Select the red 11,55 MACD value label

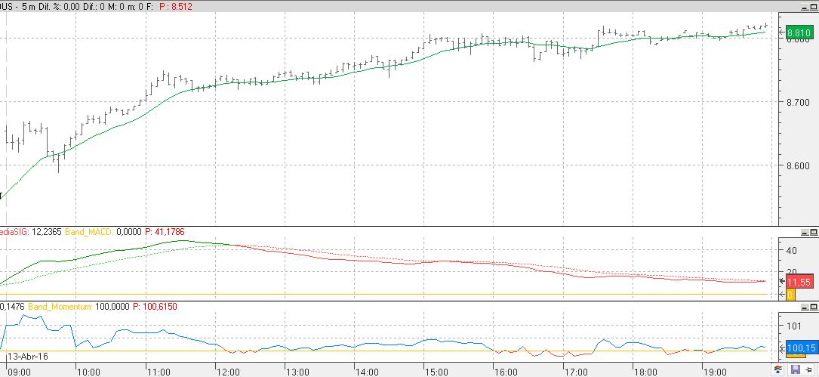pos(799,283)
